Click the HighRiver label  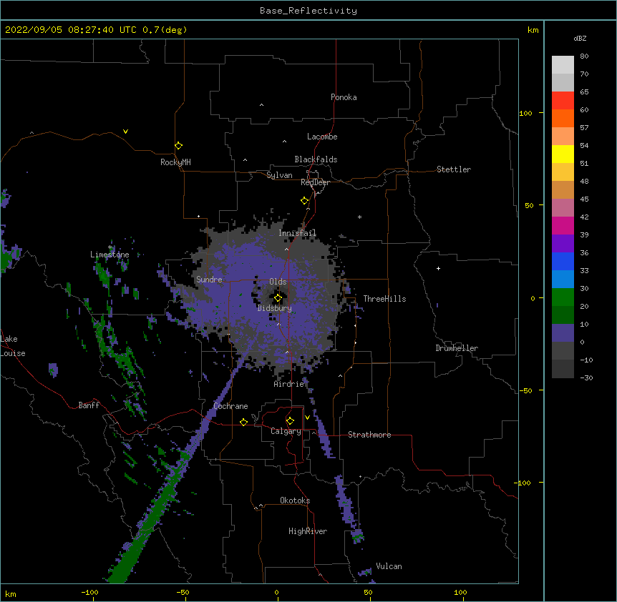pos(308,531)
